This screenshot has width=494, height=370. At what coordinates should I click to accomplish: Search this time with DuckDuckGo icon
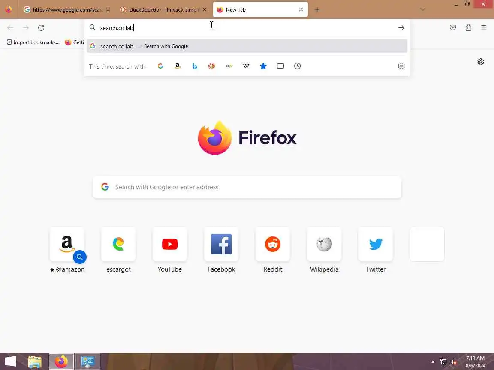tap(212, 66)
